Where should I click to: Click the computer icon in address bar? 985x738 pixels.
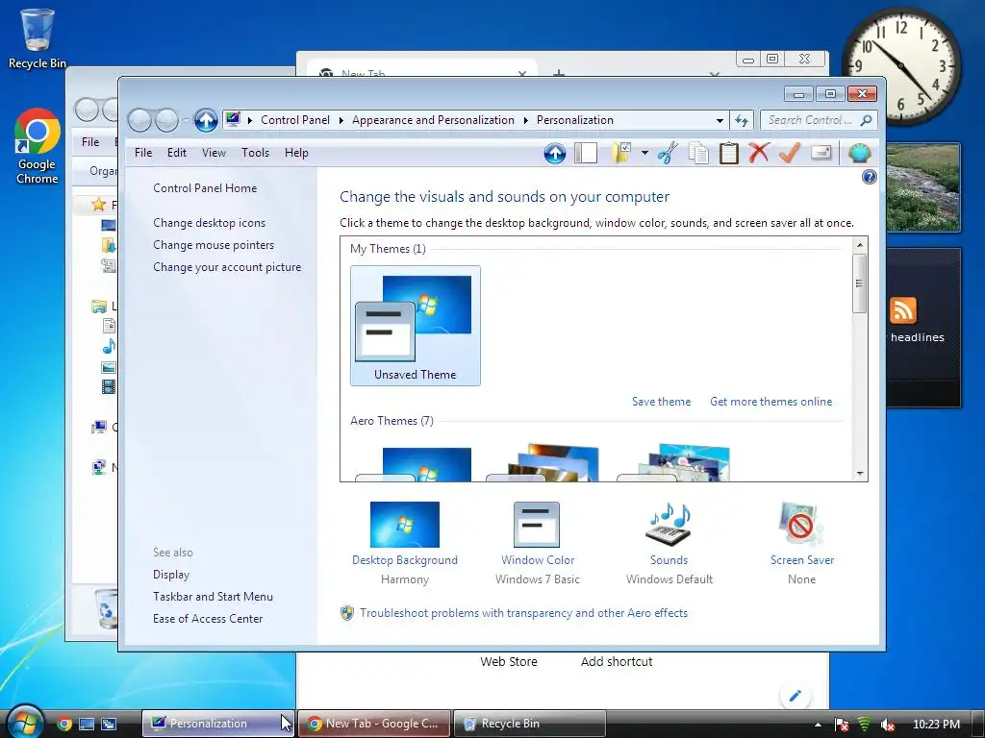pyautogui.click(x=233, y=119)
